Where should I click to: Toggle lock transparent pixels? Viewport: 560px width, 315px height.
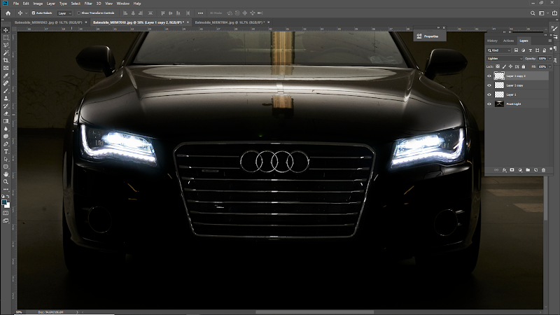click(x=498, y=66)
